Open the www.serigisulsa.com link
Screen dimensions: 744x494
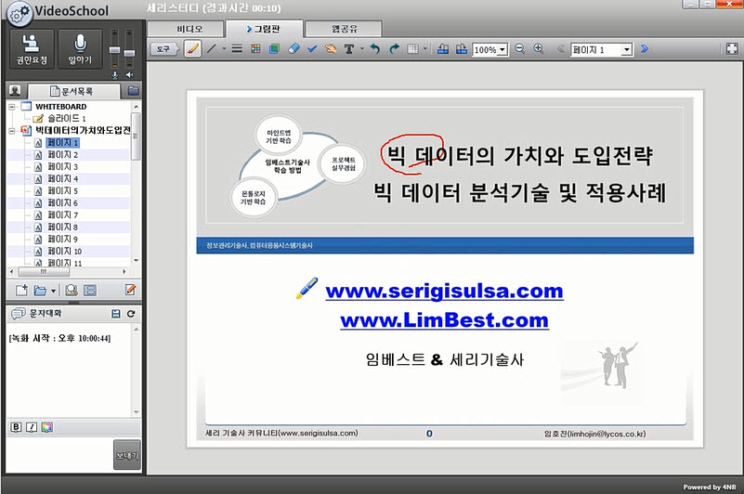pos(445,291)
